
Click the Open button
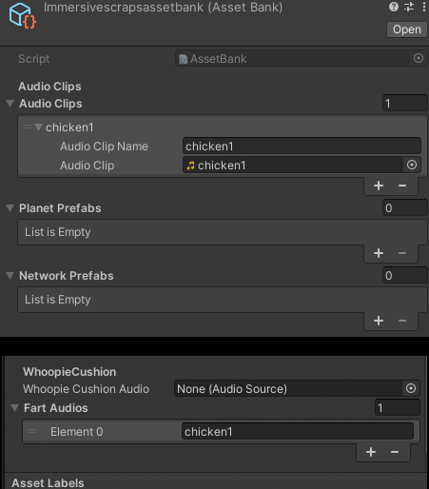click(407, 29)
